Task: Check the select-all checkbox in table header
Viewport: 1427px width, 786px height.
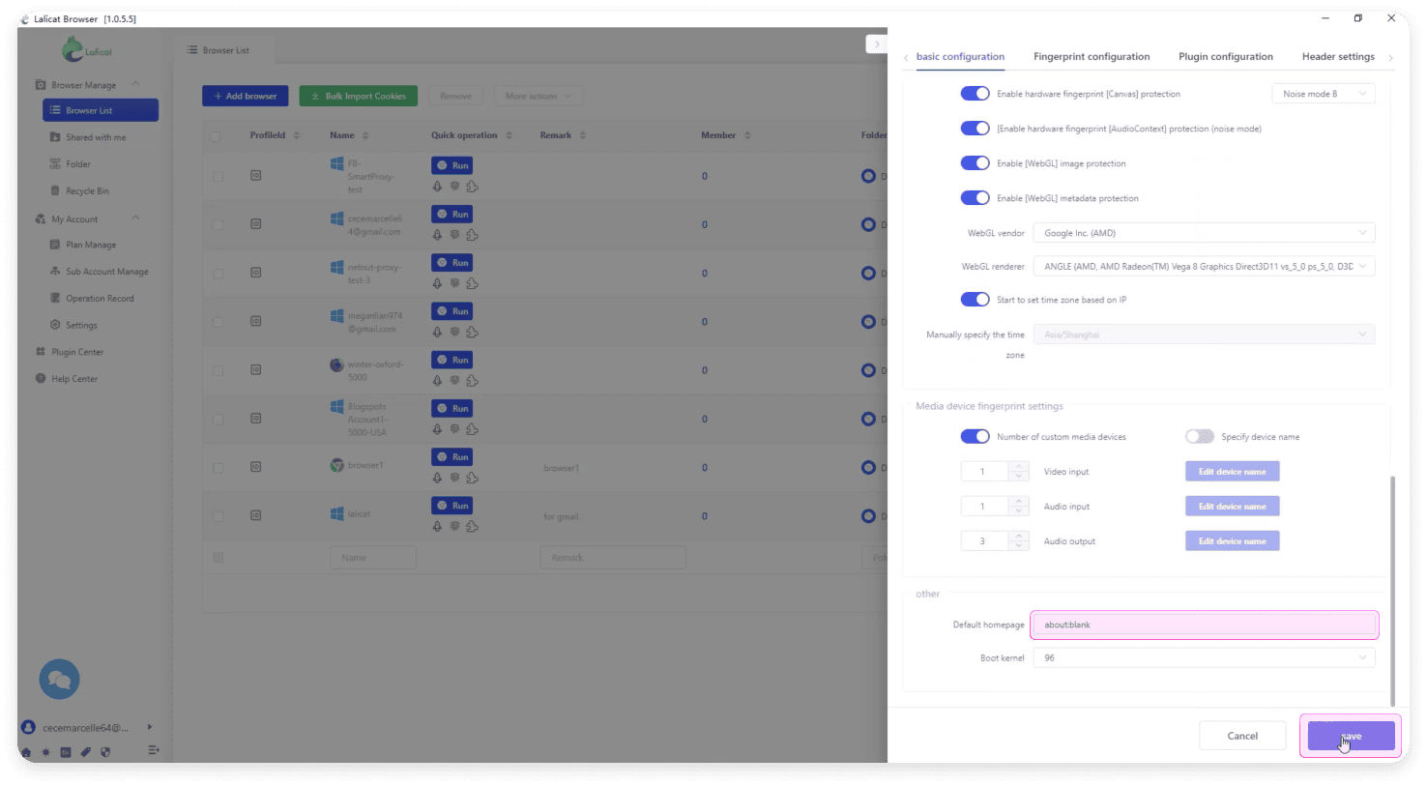Action: [x=216, y=136]
